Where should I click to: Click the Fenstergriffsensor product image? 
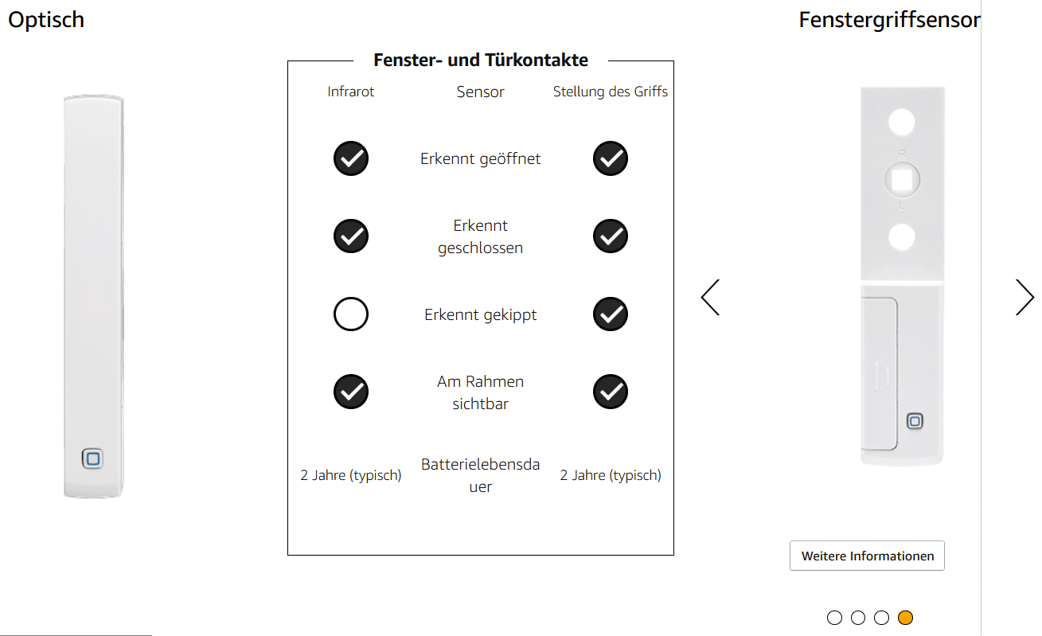(903, 276)
